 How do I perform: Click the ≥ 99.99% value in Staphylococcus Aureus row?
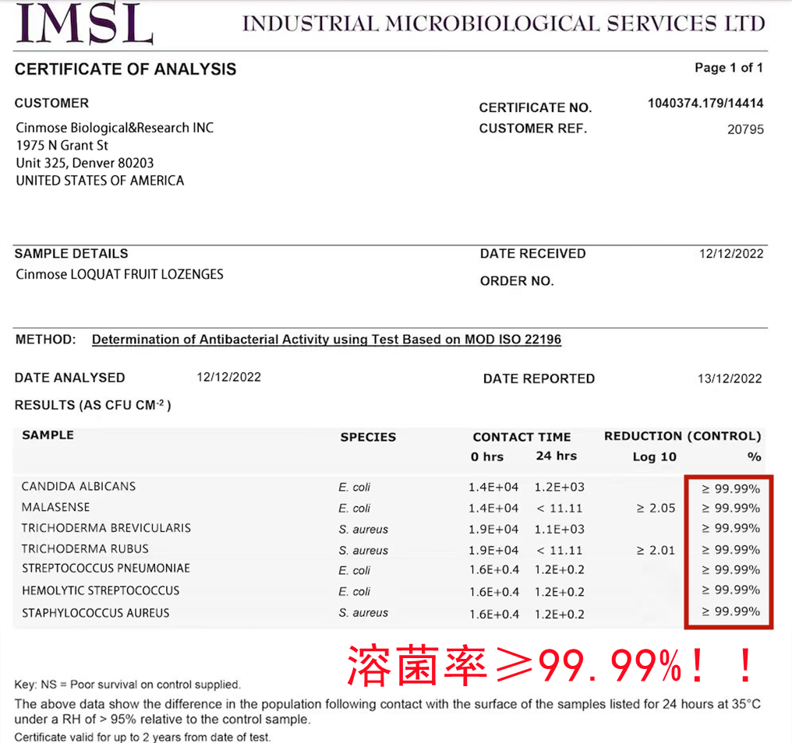click(x=731, y=611)
